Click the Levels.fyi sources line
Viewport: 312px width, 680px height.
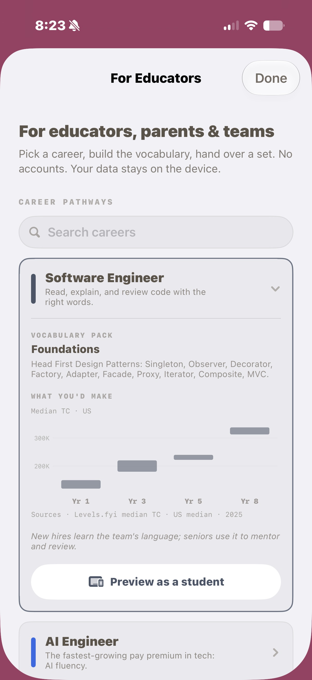point(137,514)
